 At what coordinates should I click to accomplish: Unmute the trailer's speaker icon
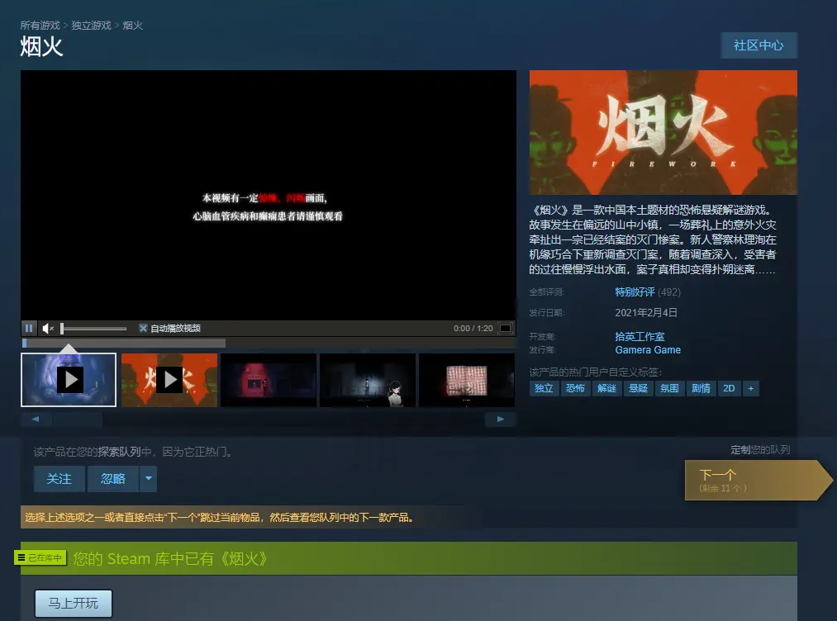click(x=48, y=328)
